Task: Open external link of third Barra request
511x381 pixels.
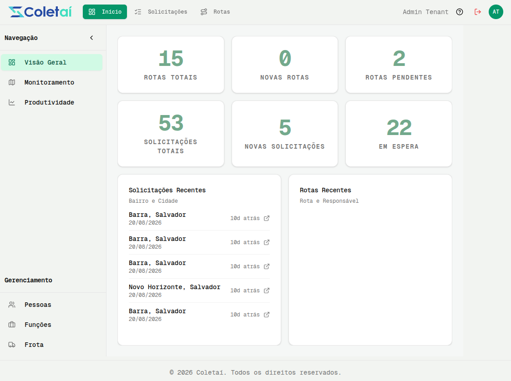Action: click(x=267, y=266)
